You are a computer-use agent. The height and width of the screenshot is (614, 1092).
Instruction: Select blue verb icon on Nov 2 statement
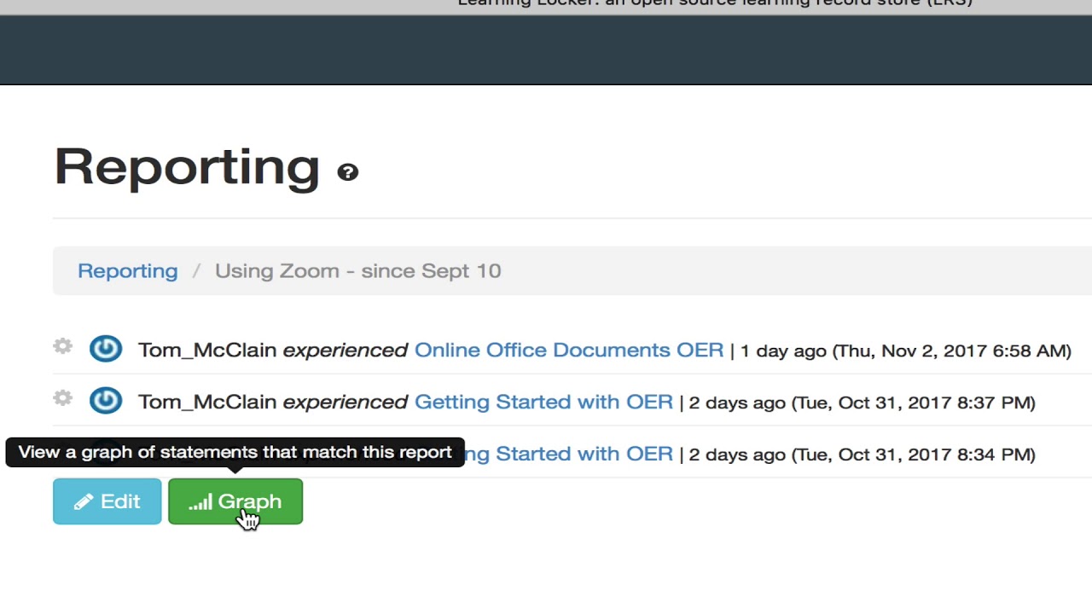pyautogui.click(x=106, y=349)
